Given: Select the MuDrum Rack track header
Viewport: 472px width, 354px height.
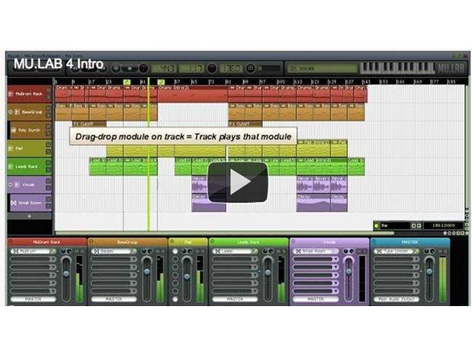Looking at the screenshot, I should pyautogui.click(x=29, y=94).
